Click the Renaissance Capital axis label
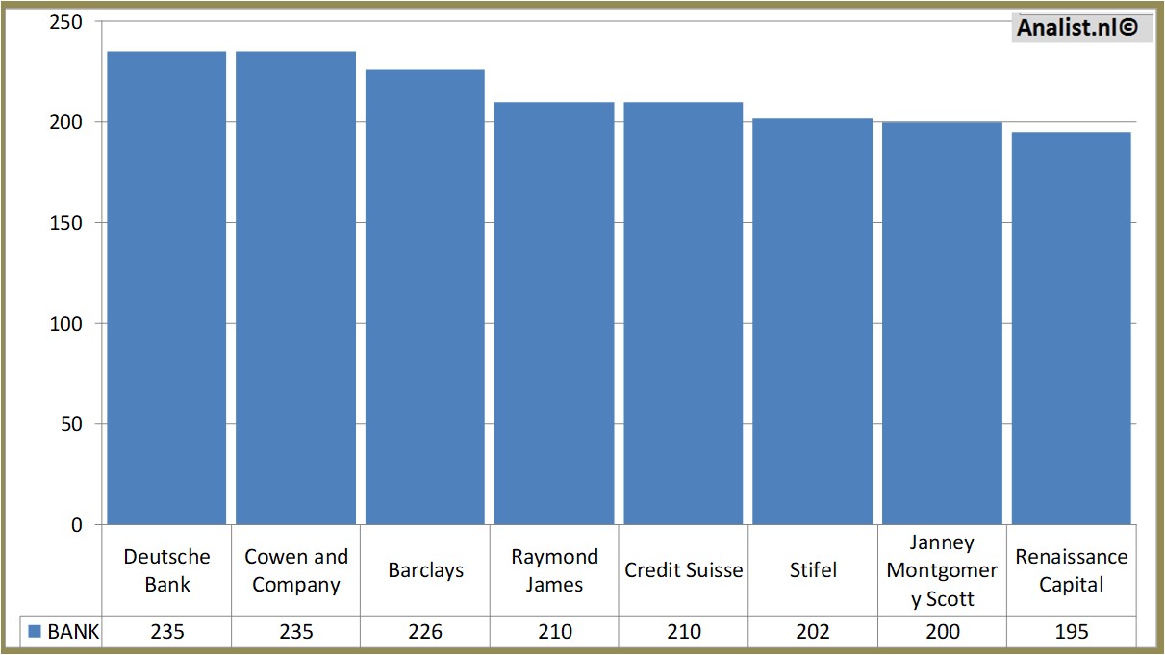1165x655 pixels. pos(1071,570)
